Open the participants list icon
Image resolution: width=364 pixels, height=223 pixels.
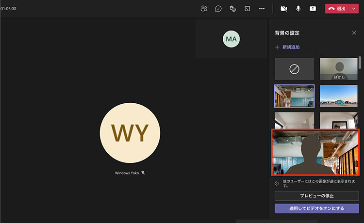tap(204, 9)
